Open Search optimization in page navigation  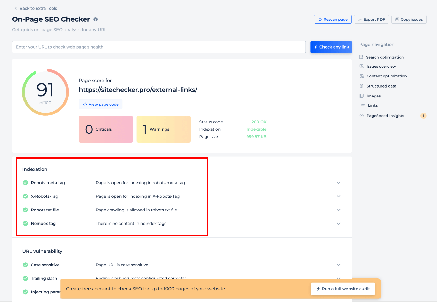(x=385, y=57)
